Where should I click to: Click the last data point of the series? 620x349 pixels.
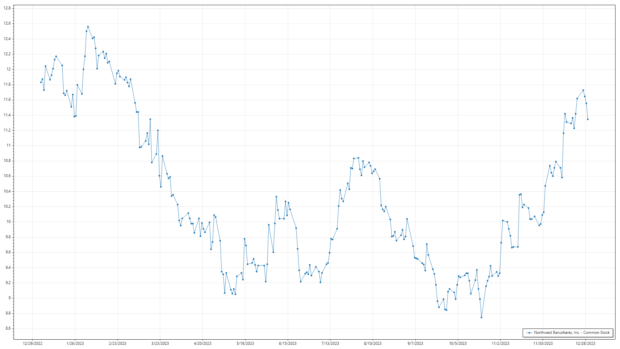pos(588,119)
